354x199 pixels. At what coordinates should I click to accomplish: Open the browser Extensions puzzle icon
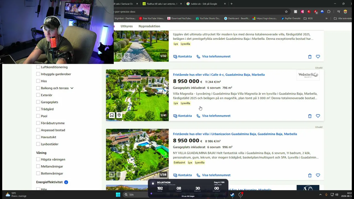tap(329, 12)
